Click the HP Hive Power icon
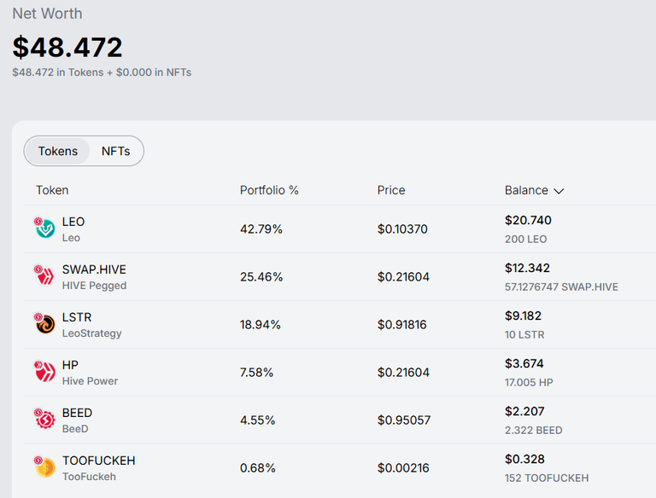This screenshot has width=656, height=498. pyautogui.click(x=44, y=371)
